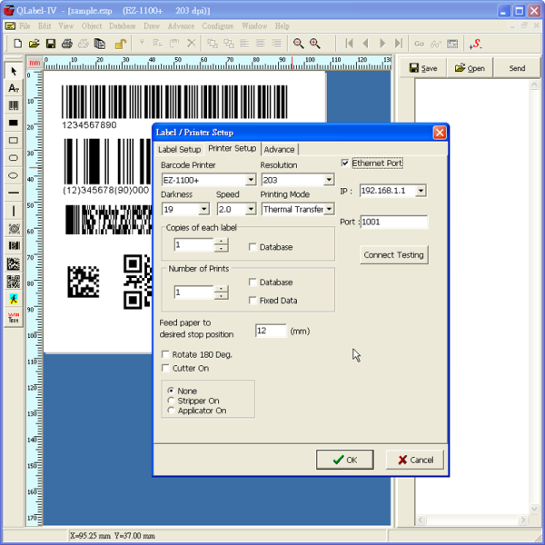Open the File menu
Image resolution: width=545 pixels, height=545 pixels.
pyautogui.click(x=25, y=26)
